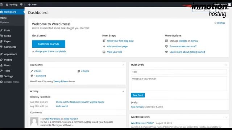Click the Quick Draft Title field

(x=179, y=72)
